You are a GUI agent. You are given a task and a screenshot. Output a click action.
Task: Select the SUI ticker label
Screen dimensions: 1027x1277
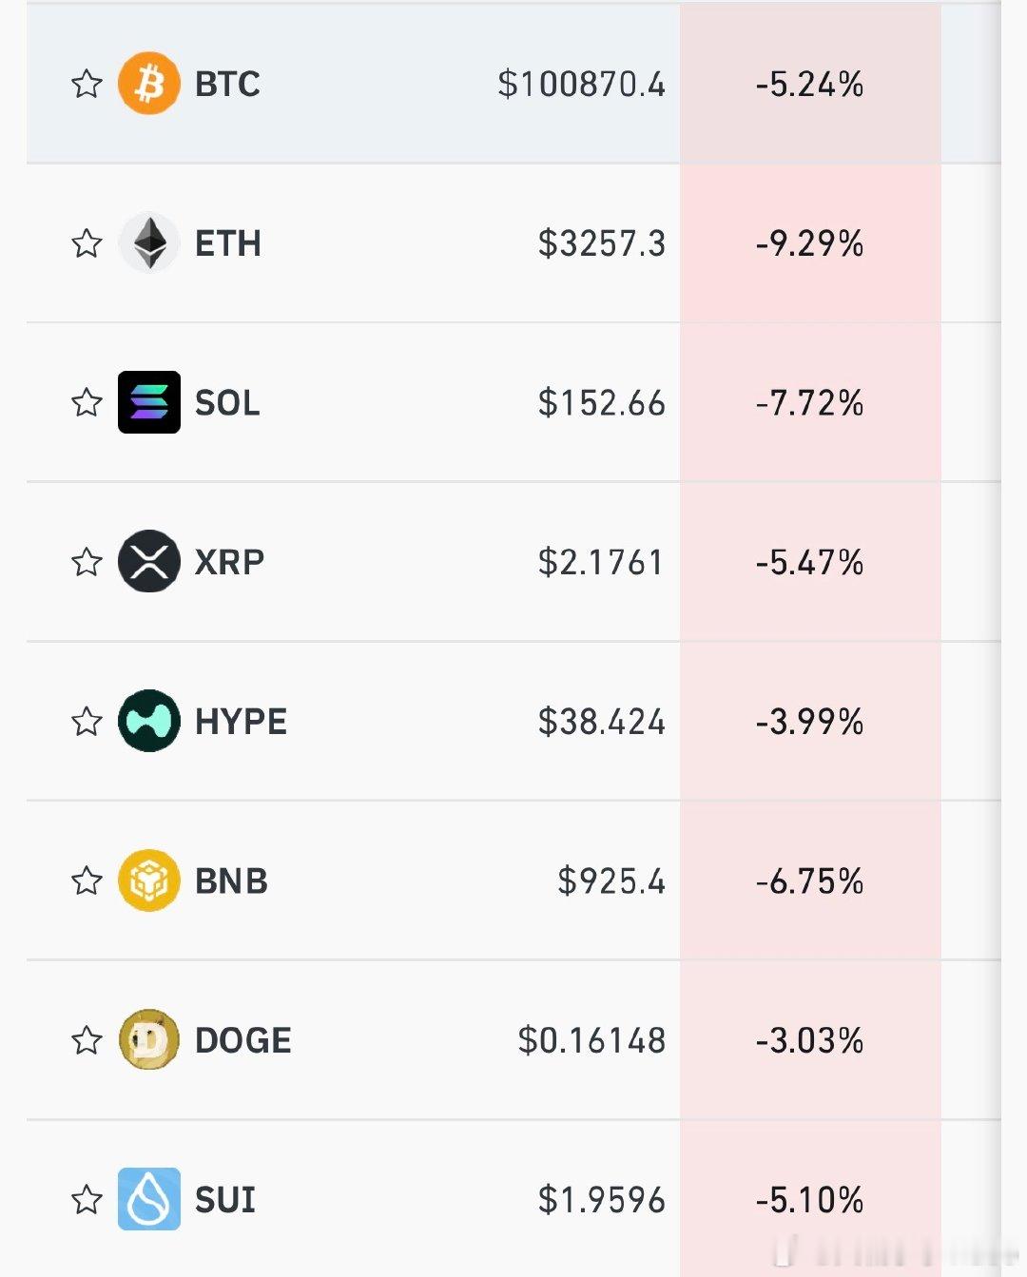coord(225,1199)
